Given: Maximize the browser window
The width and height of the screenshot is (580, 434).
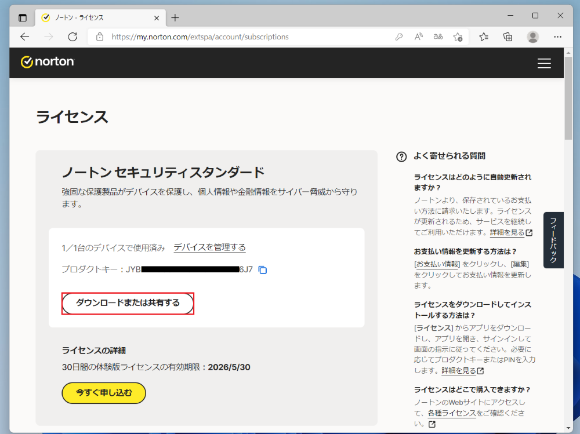Looking at the screenshot, I should point(535,16).
